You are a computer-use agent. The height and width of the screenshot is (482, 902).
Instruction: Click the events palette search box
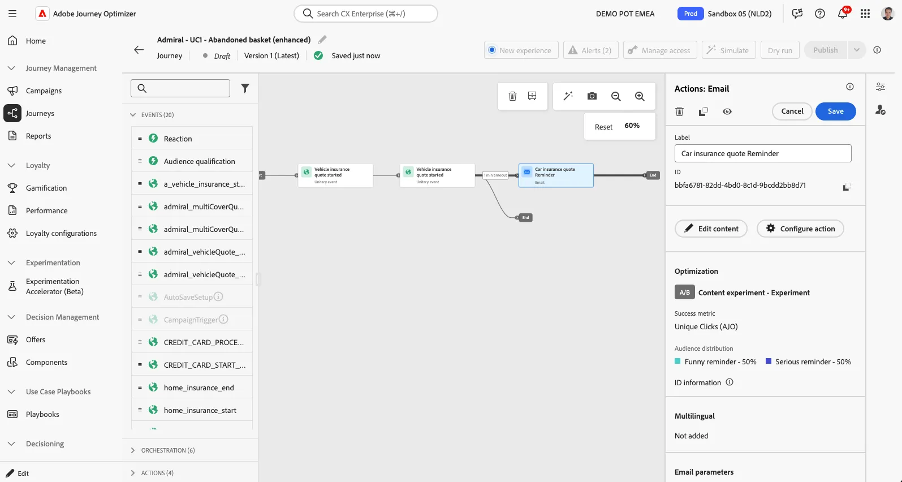coord(180,88)
